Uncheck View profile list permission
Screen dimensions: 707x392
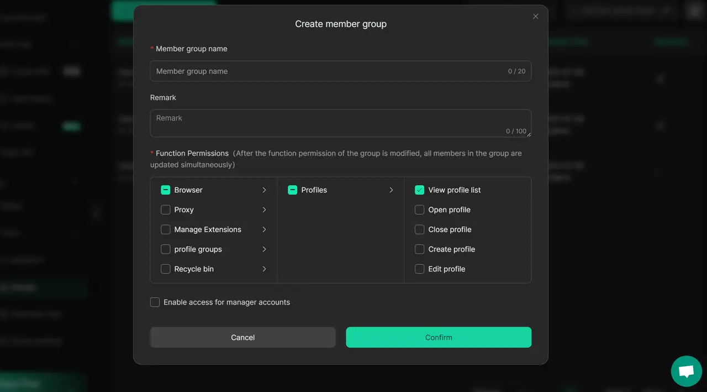(x=419, y=190)
